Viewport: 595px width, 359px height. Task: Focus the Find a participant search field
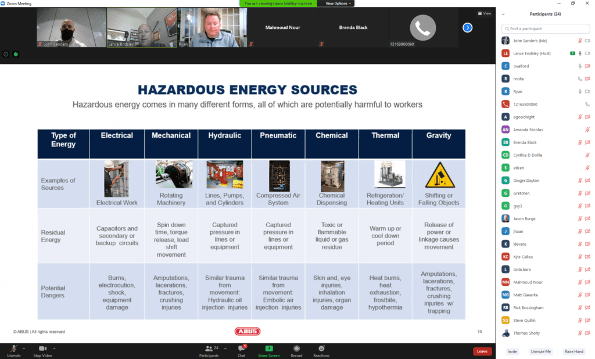(546, 28)
